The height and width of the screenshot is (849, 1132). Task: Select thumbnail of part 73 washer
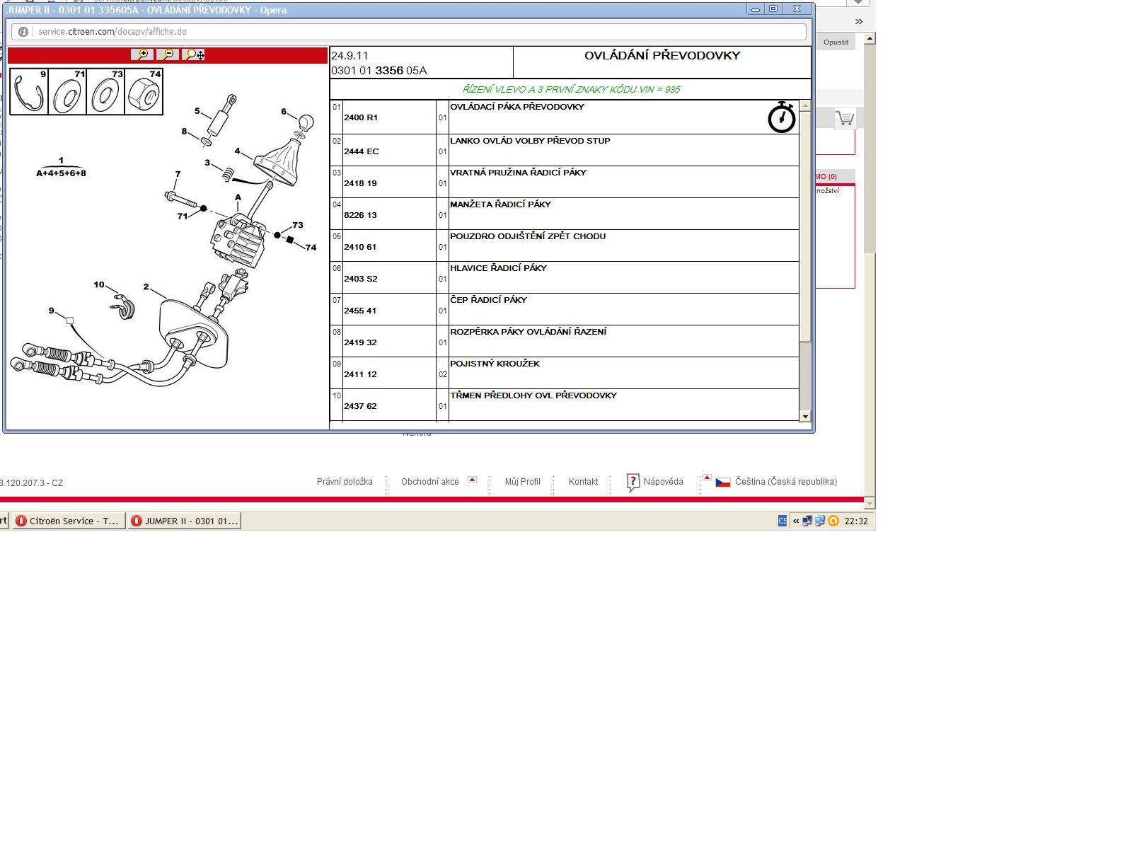click(x=105, y=91)
